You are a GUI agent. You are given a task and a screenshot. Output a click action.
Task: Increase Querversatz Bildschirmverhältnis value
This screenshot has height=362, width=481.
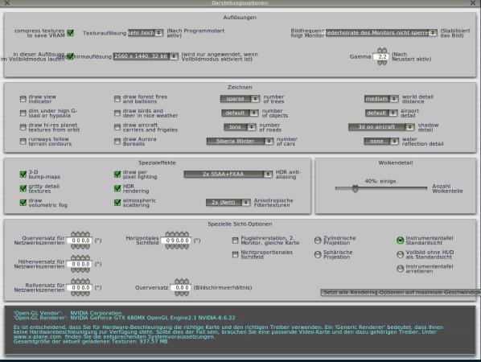pos(182,282)
